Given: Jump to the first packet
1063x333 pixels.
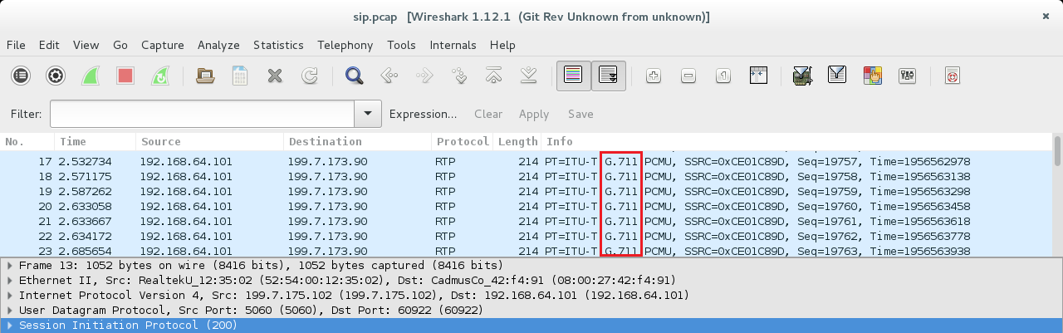Looking at the screenshot, I should pos(494,76).
